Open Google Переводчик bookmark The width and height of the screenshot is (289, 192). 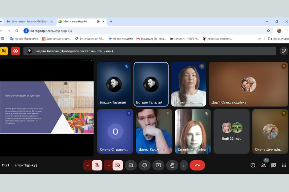point(24,39)
